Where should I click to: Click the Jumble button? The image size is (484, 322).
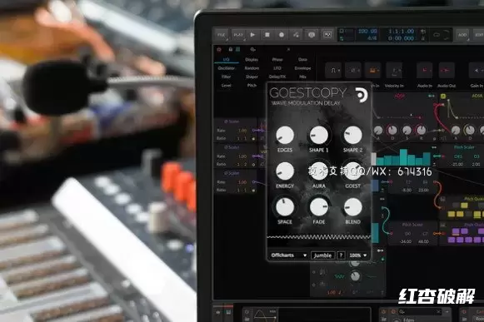322,255
